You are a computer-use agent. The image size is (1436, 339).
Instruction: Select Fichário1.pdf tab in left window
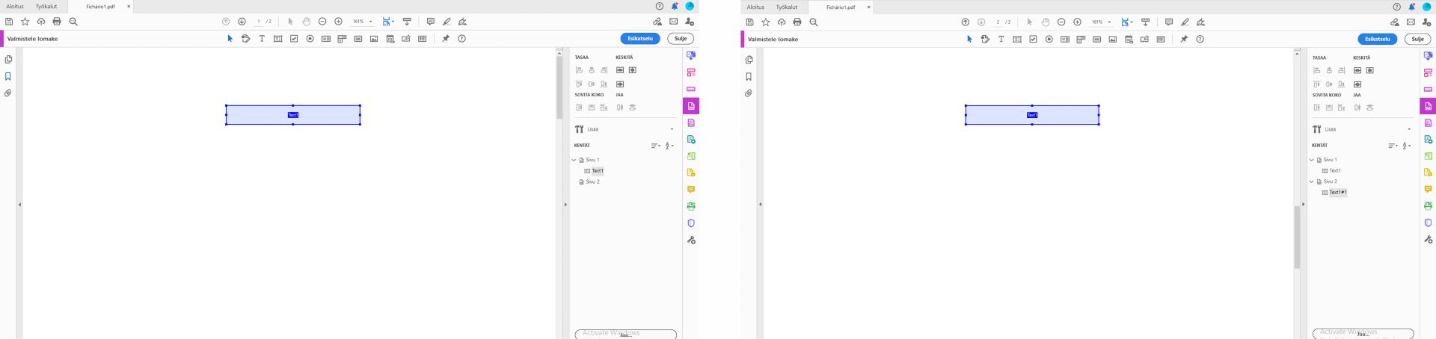100,7
